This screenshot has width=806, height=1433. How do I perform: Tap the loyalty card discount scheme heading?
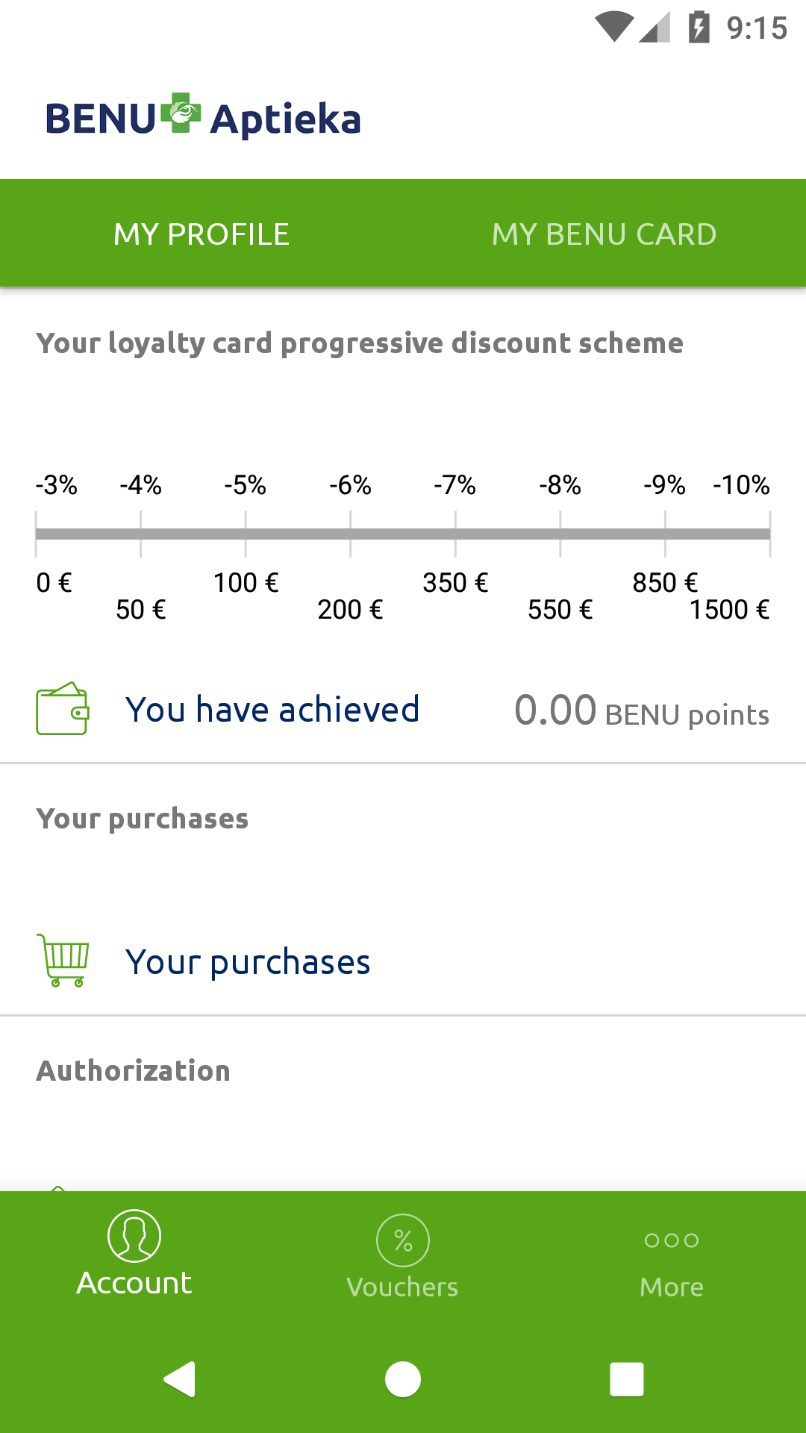tap(360, 343)
